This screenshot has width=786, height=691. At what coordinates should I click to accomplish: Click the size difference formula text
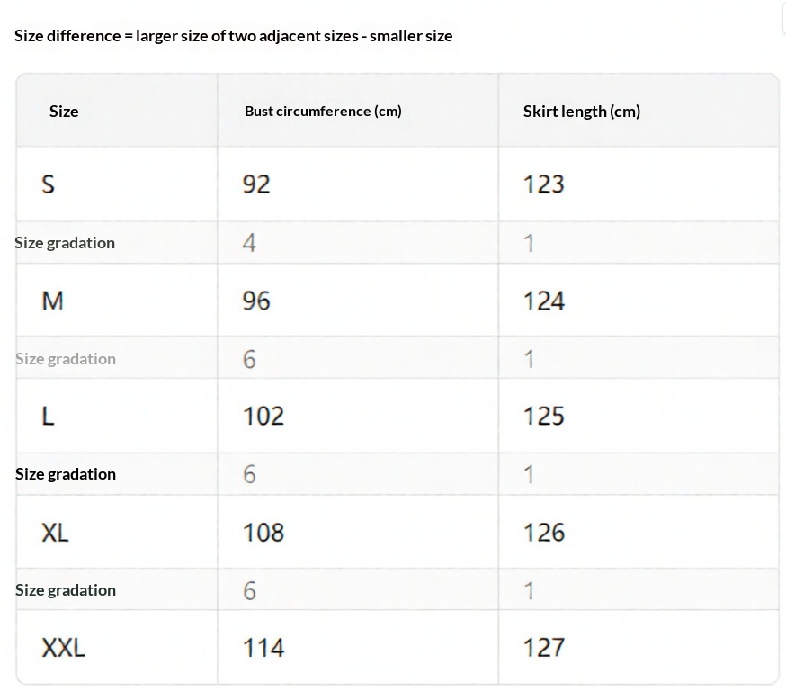(234, 37)
